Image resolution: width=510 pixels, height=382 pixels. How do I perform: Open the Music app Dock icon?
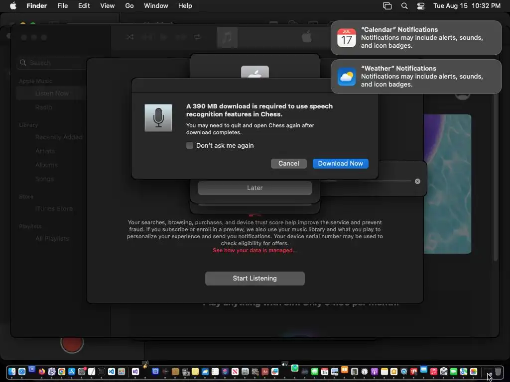pos(434,372)
